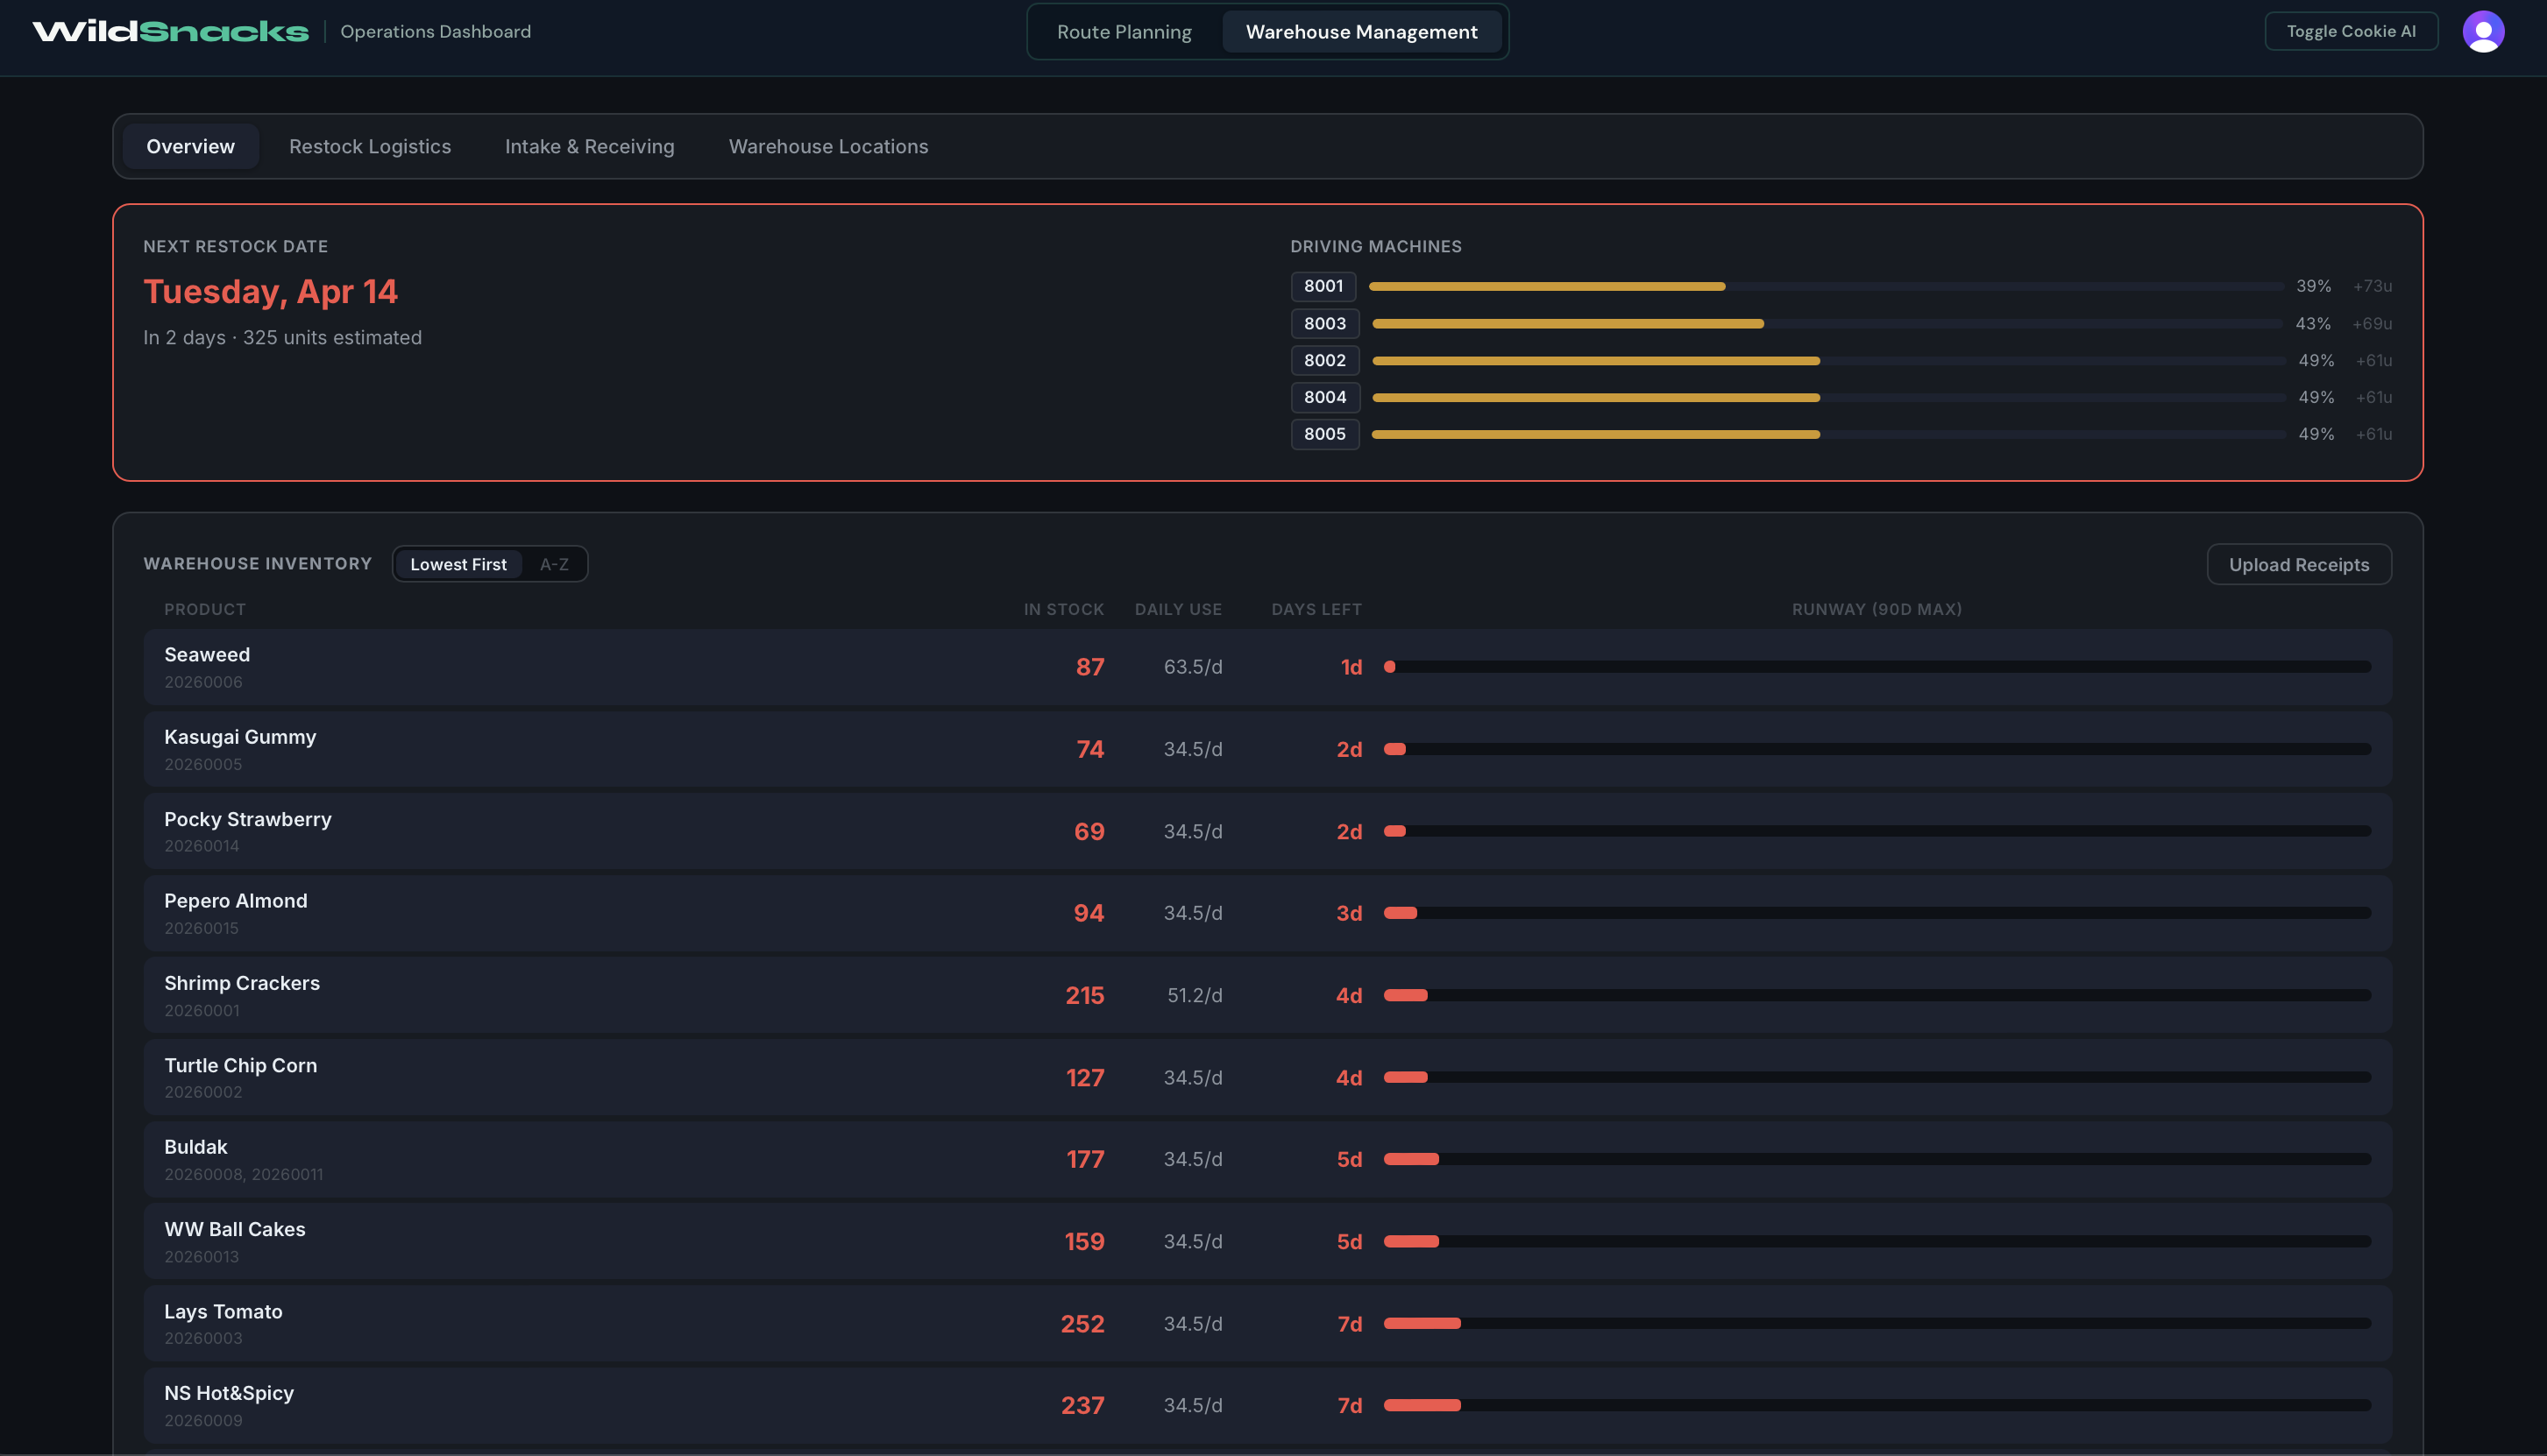Select Lowest First sort option

(x=458, y=564)
